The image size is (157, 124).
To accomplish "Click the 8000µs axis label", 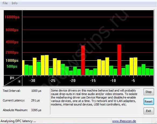I will (x=12, y=30).
